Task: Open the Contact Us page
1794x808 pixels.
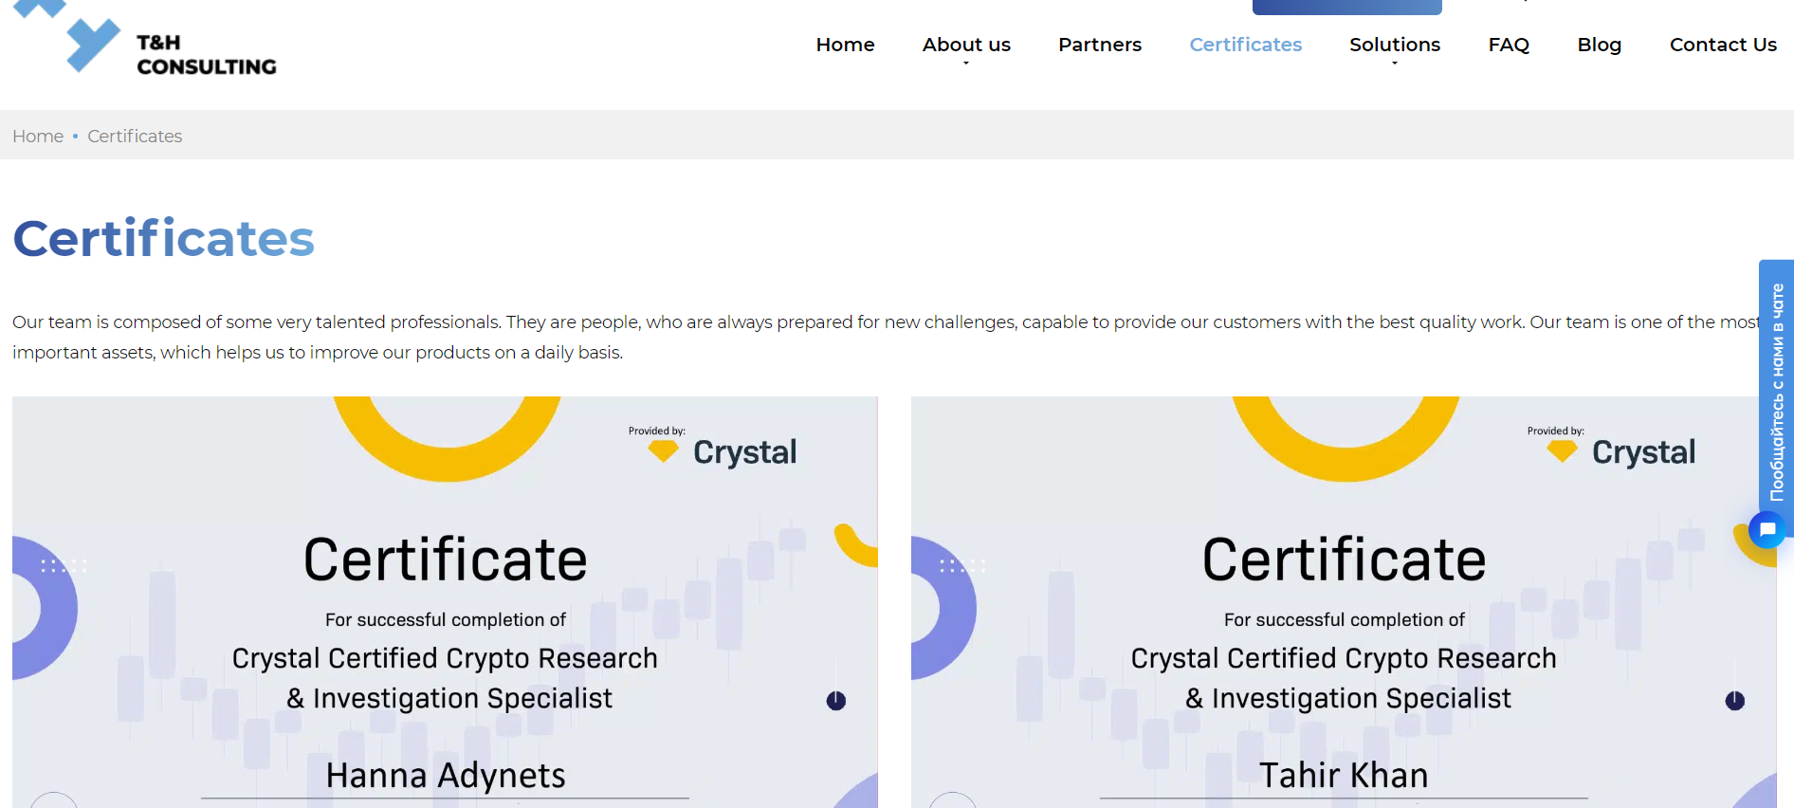Action: [1722, 45]
